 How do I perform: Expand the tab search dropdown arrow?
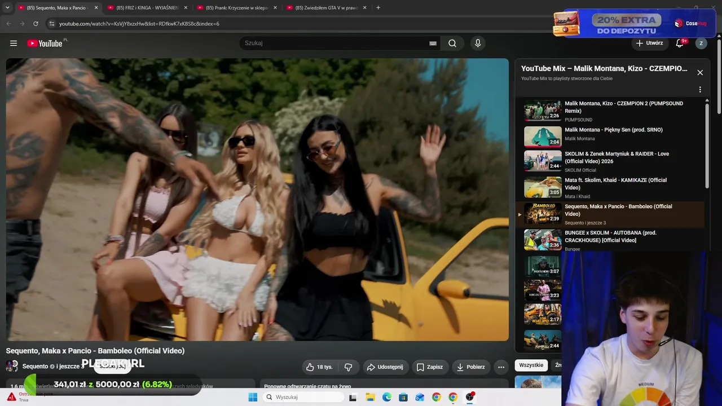click(x=7, y=8)
